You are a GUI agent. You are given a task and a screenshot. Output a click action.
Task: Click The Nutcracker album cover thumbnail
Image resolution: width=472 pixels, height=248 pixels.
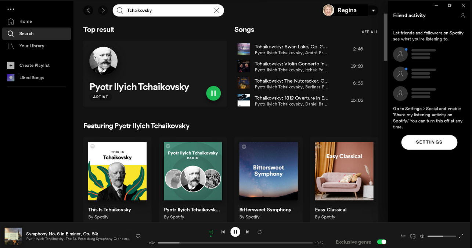244,83
